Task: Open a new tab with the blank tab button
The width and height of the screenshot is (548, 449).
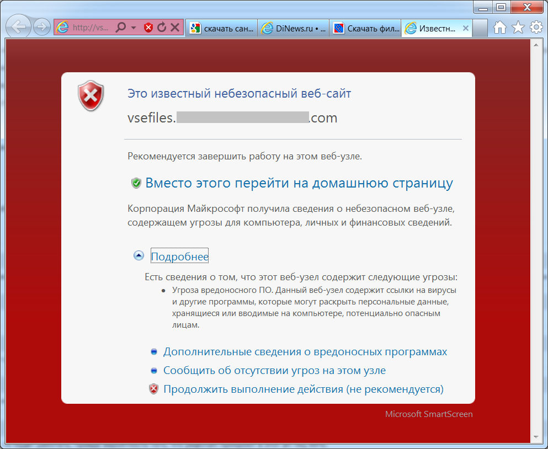Action: pos(480,28)
